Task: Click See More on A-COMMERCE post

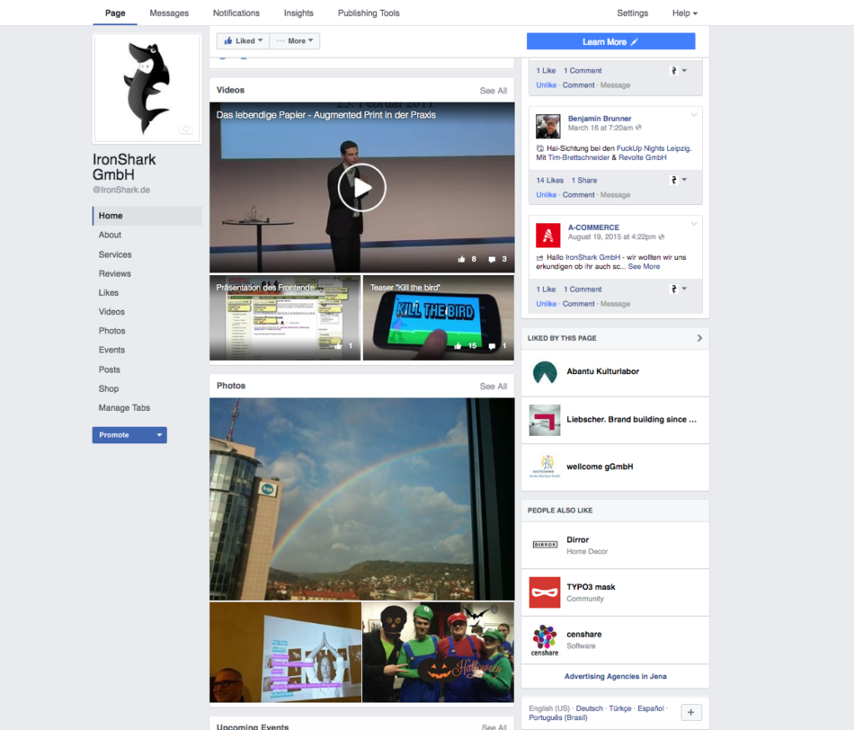Action: click(644, 267)
